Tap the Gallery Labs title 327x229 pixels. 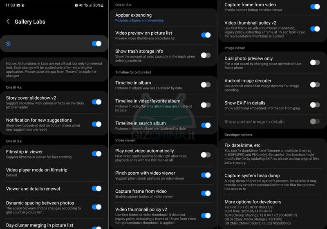pos(30,22)
